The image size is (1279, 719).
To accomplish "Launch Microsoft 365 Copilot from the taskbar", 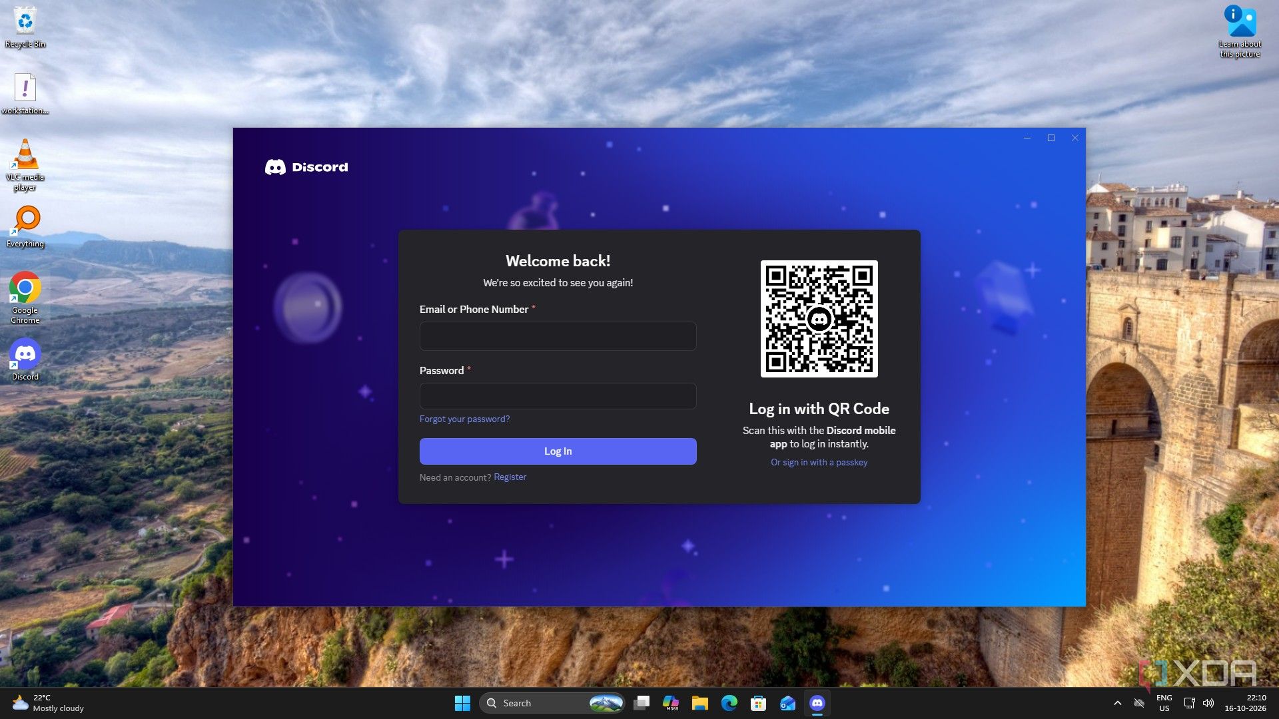I will click(x=671, y=703).
